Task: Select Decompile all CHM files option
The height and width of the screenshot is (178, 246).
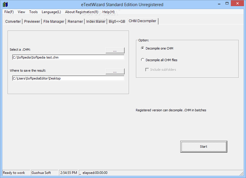Action: point(159,60)
